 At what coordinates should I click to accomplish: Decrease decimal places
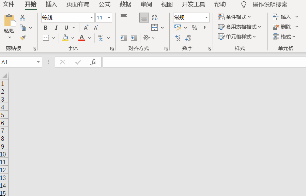click(188, 38)
